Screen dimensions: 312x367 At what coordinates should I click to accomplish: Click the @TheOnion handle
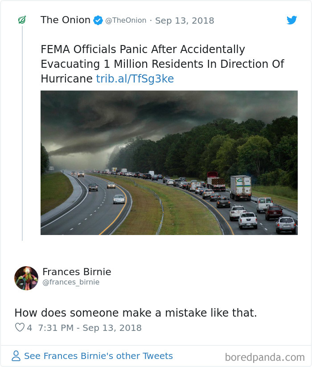pos(126,21)
